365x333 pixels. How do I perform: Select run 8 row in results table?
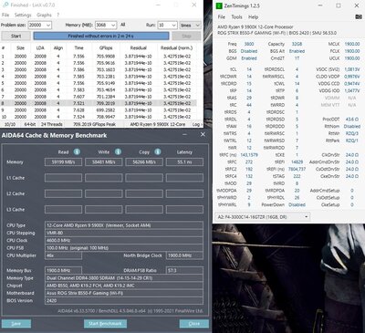click(x=99, y=103)
